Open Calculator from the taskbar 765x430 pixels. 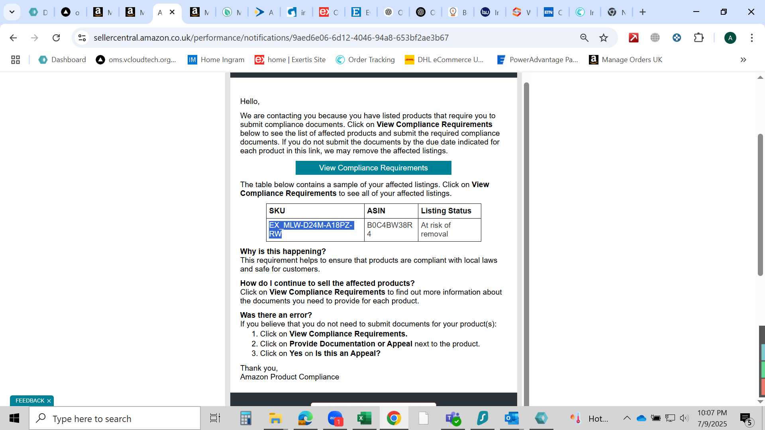245,418
